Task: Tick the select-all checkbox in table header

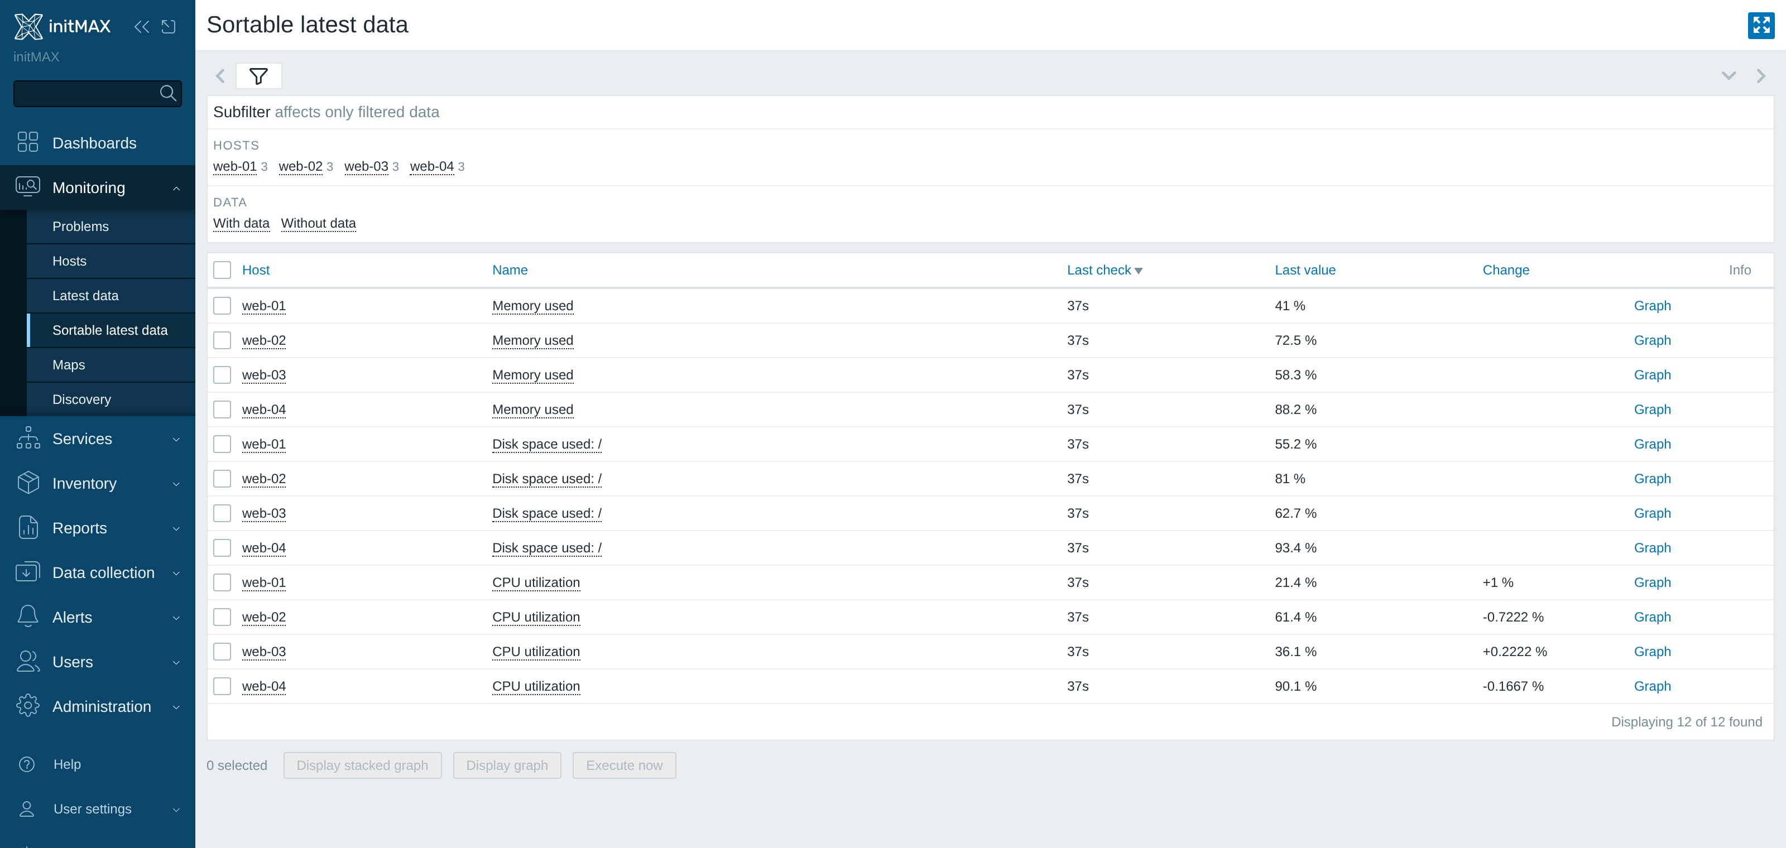Action: point(222,270)
